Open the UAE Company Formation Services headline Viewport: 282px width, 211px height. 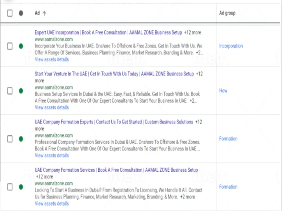[116, 170]
